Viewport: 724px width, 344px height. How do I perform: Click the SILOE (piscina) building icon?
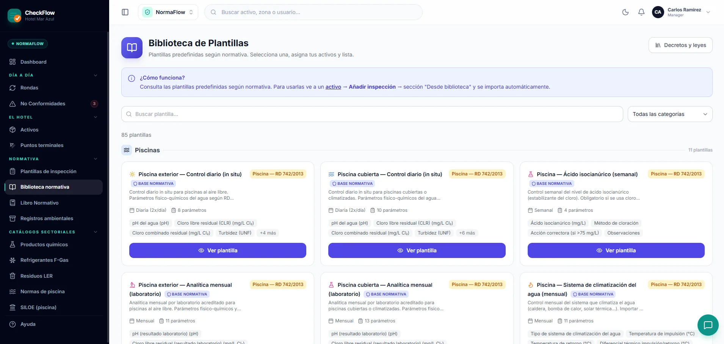tap(13, 307)
